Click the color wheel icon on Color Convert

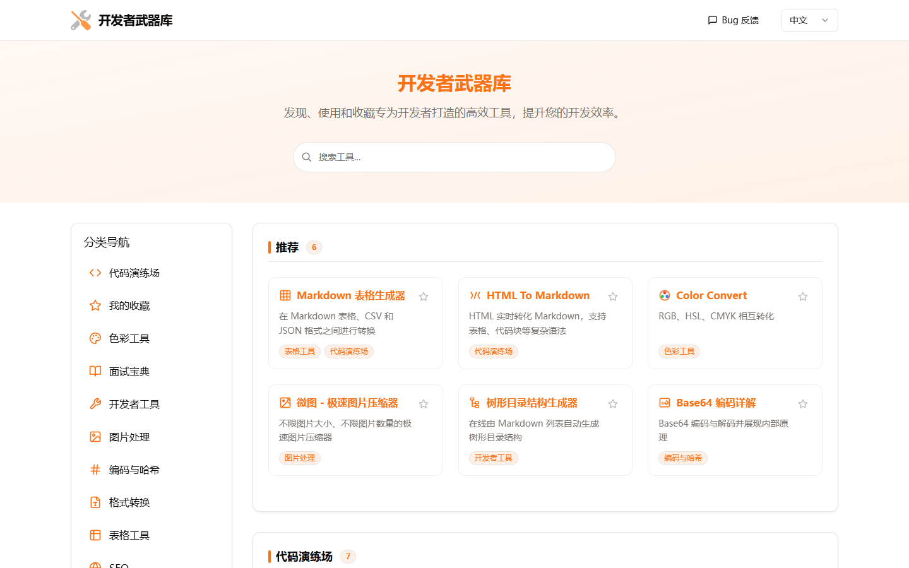coord(665,295)
